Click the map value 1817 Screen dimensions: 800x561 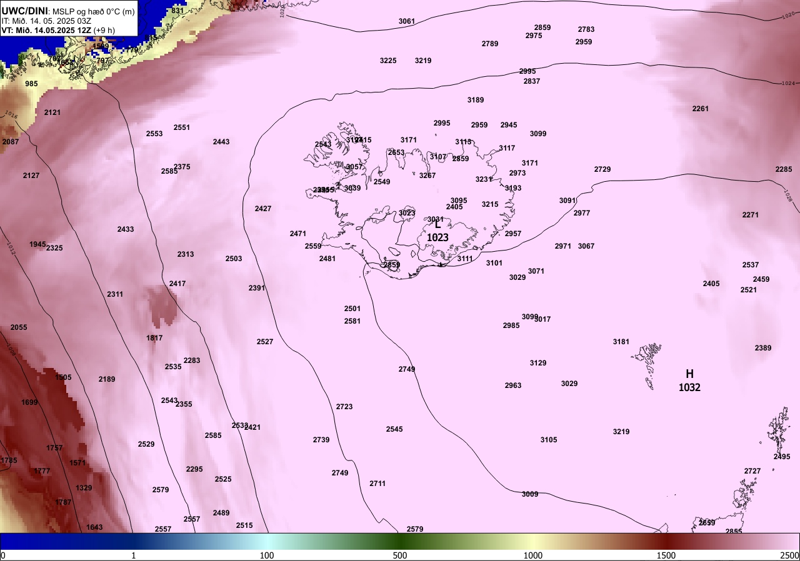[154, 338]
